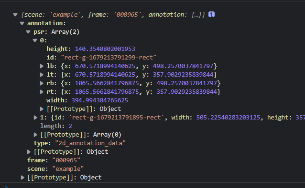Screen dimensions: 305x188
Task: Select the width value 394.994384765625
Action: coord(99,100)
